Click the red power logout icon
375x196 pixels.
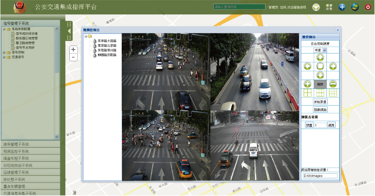(x=367, y=7)
